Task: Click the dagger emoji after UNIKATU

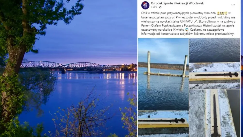Action: tap(195, 22)
